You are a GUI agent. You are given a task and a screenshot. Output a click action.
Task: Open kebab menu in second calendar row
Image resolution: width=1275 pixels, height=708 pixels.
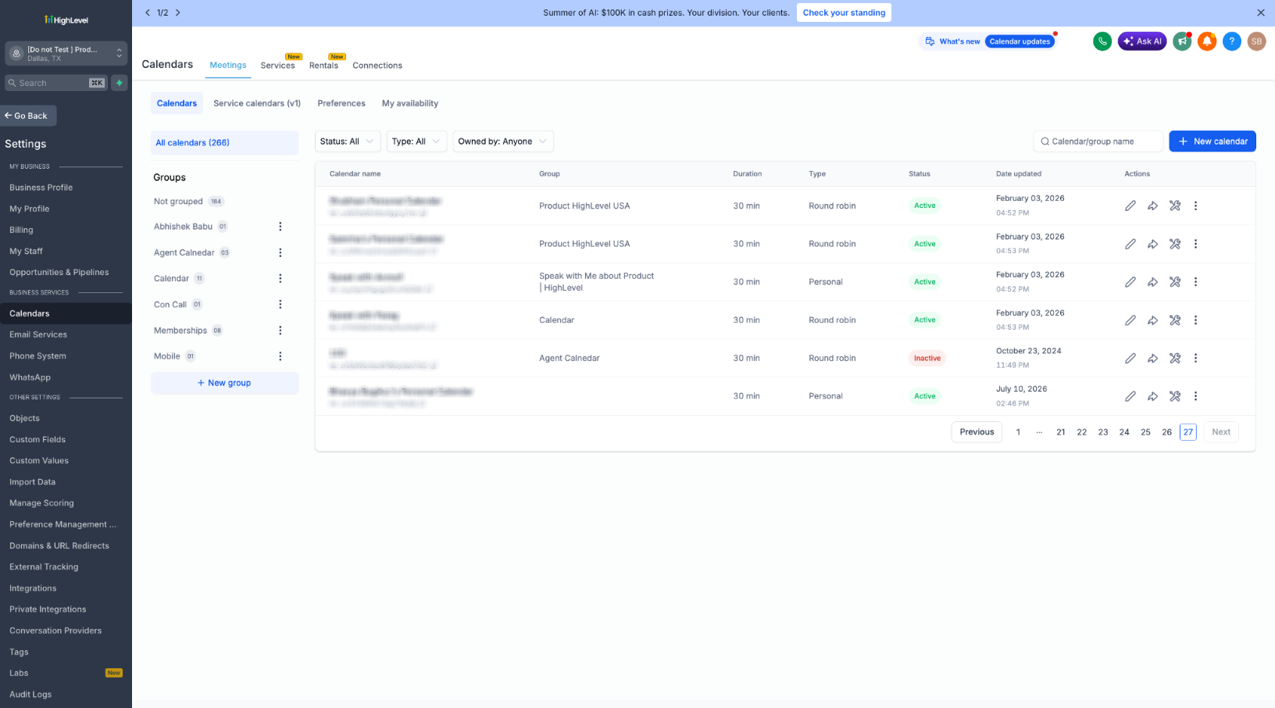coord(1195,244)
